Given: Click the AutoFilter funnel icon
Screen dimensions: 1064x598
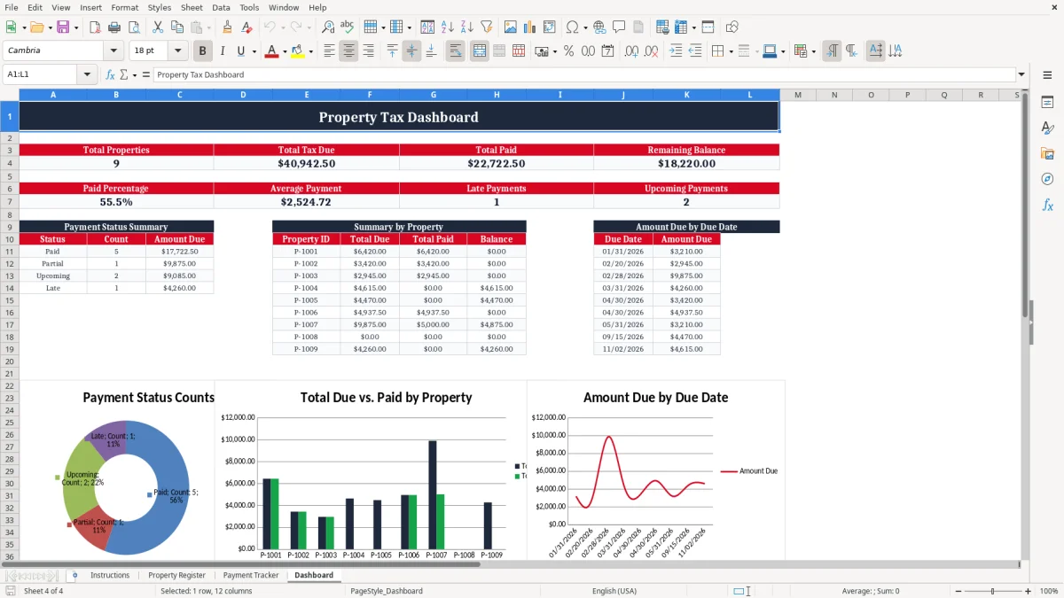Looking at the screenshot, I should pos(486,27).
